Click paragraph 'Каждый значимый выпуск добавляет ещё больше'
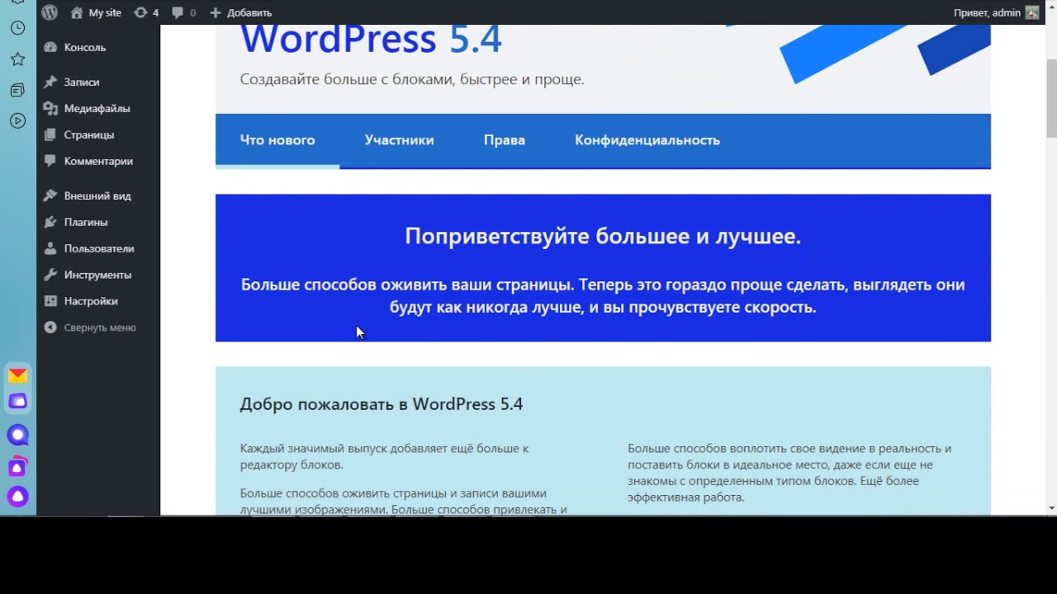The image size is (1057, 594). click(x=384, y=457)
